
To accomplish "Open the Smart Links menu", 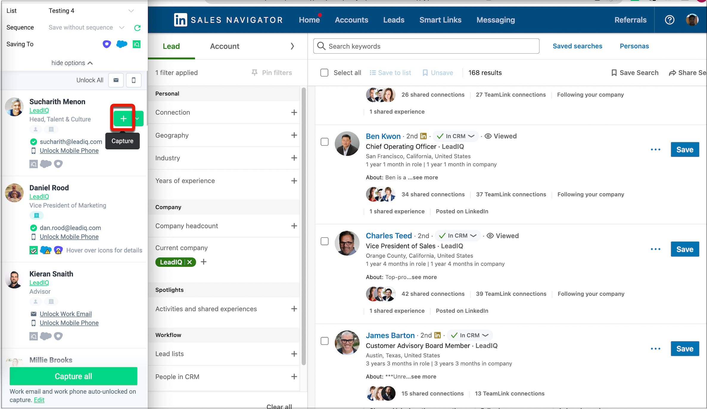I will [x=440, y=20].
